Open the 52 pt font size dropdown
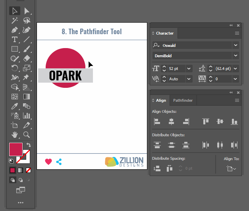The width and height of the screenshot is (249, 211). 189,68
